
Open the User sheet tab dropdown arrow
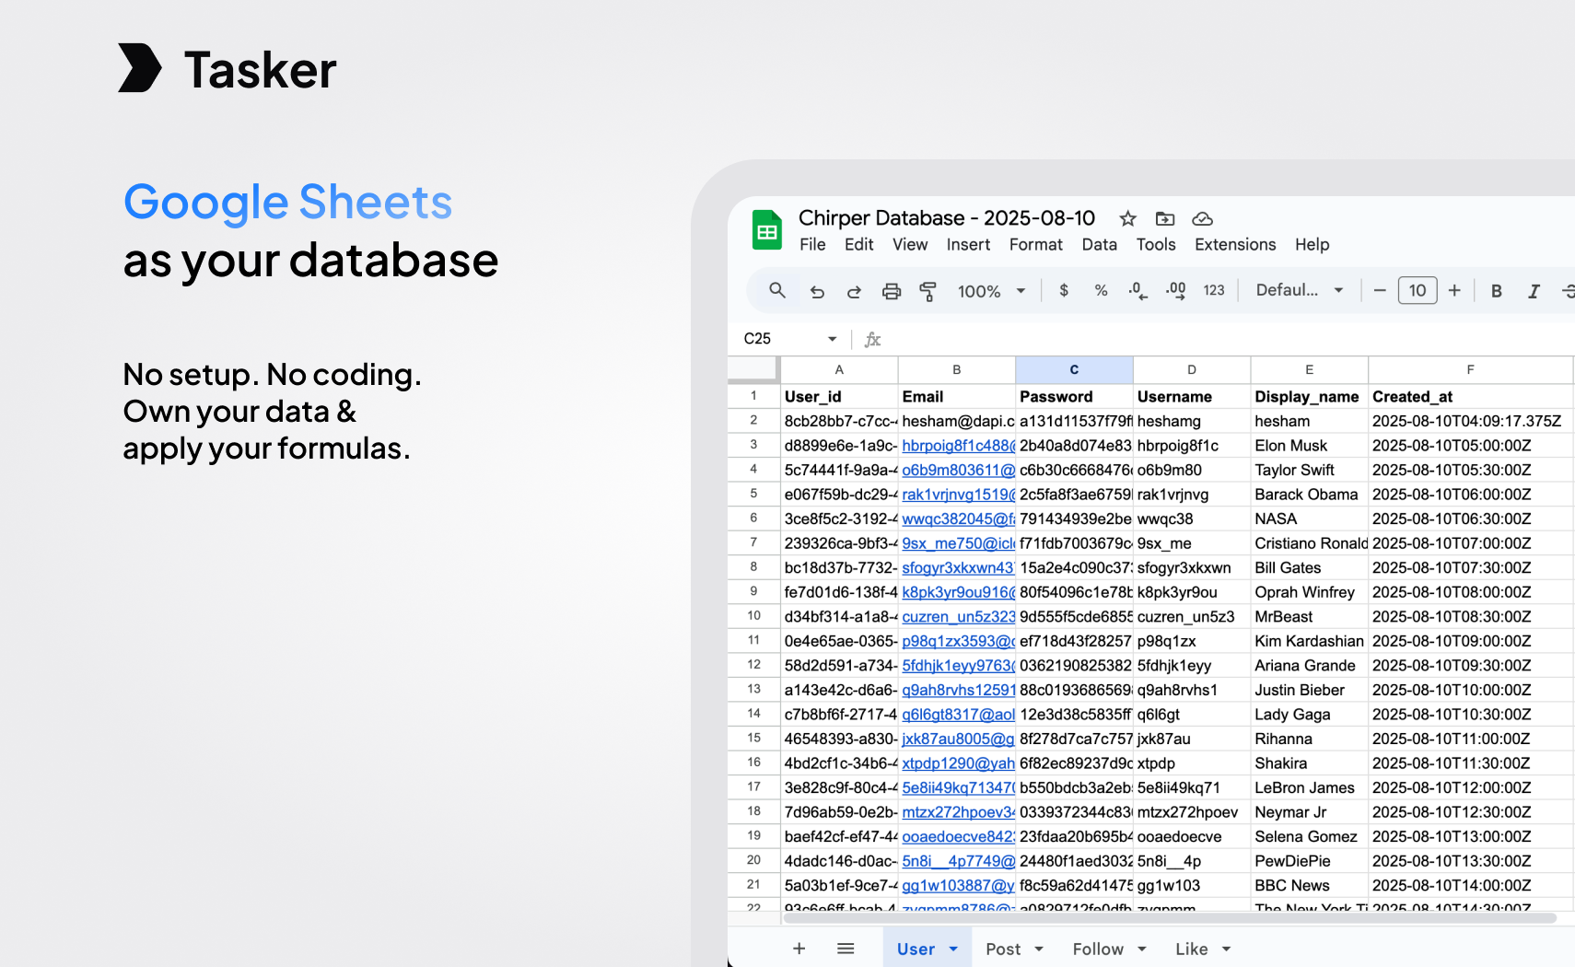[953, 949]
